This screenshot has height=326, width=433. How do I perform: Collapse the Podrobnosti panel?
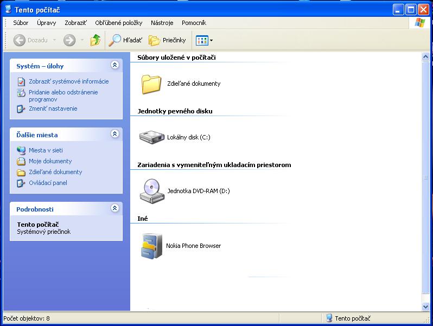click(x=114, y=208)
